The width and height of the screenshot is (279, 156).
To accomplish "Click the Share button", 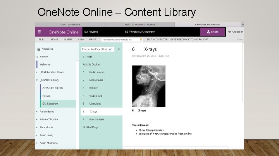I will 212,32.
